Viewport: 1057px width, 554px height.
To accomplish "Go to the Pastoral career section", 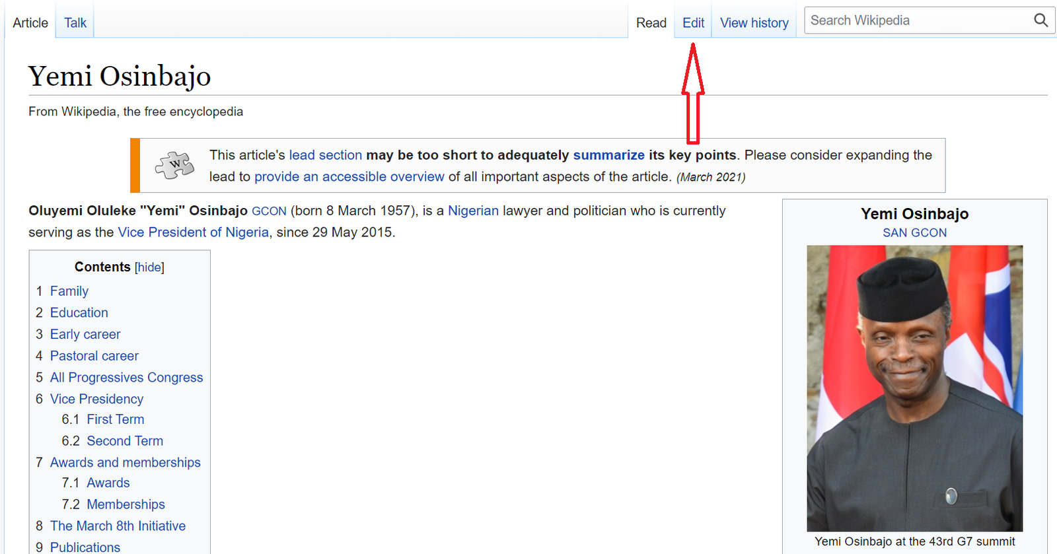I will [x=94, y=356].
